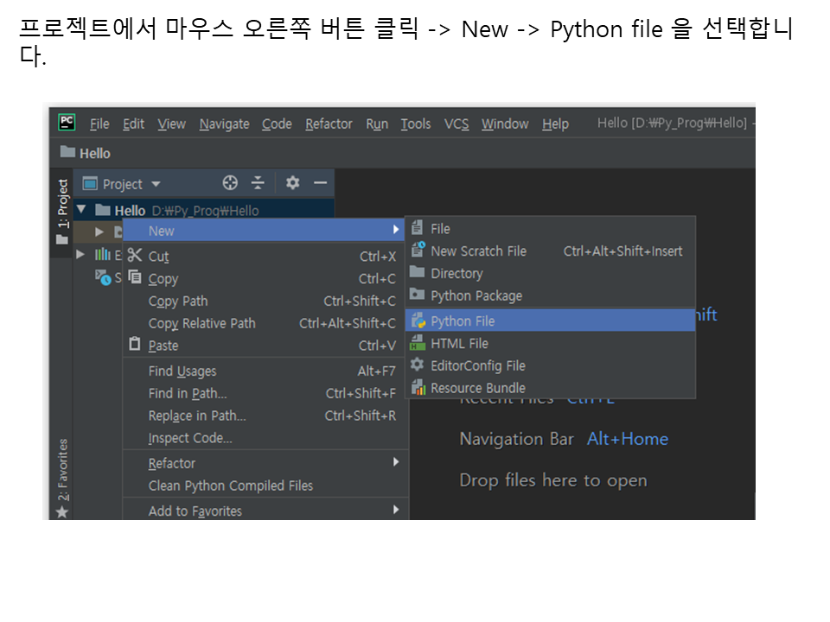Click the PyCharm logo icon
The height and width of the screenshot is (622, 830).
tap(67, 123)
